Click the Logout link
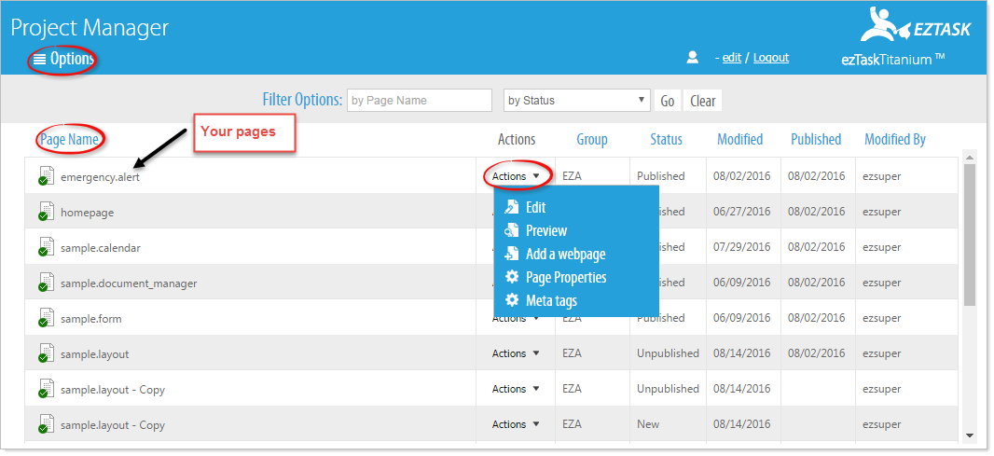 [x=771, y=58]
